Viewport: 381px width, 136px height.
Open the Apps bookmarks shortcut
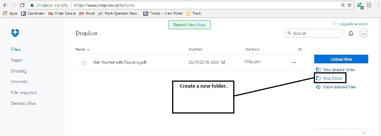[10, 13]
